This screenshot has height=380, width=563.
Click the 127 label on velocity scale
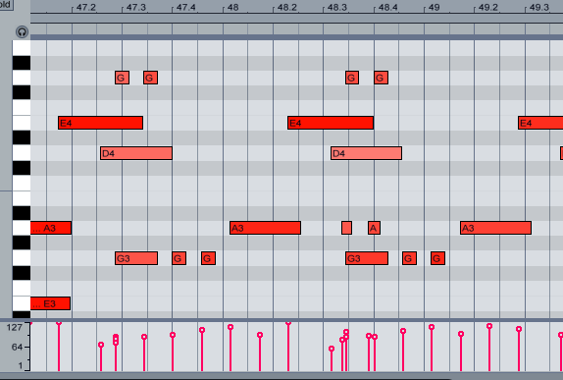click(x=15, y=327)
